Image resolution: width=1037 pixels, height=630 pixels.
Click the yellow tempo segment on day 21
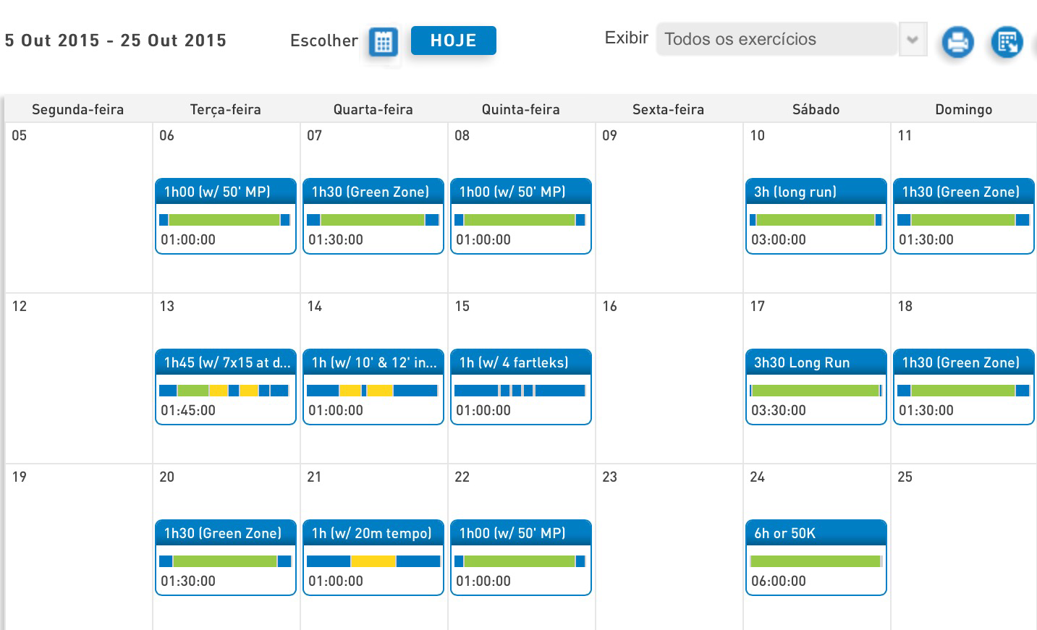tap(373, 561)
